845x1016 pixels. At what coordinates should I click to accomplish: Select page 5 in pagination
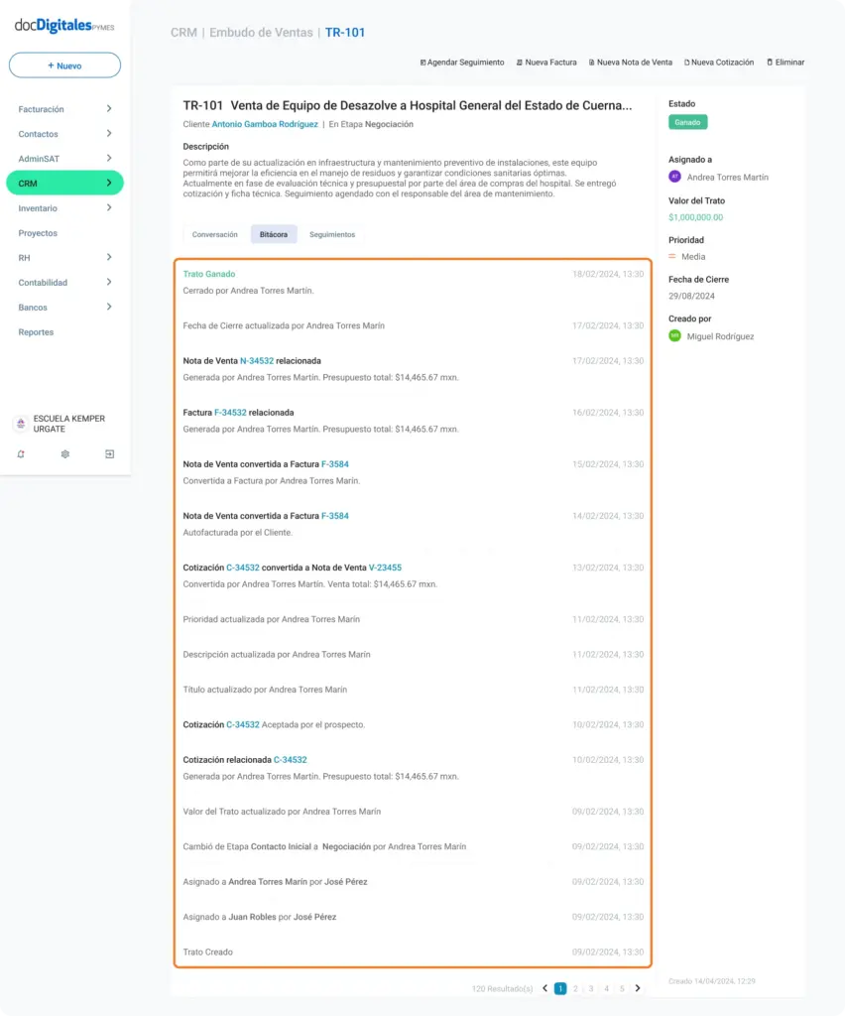[x=622, y=989]
